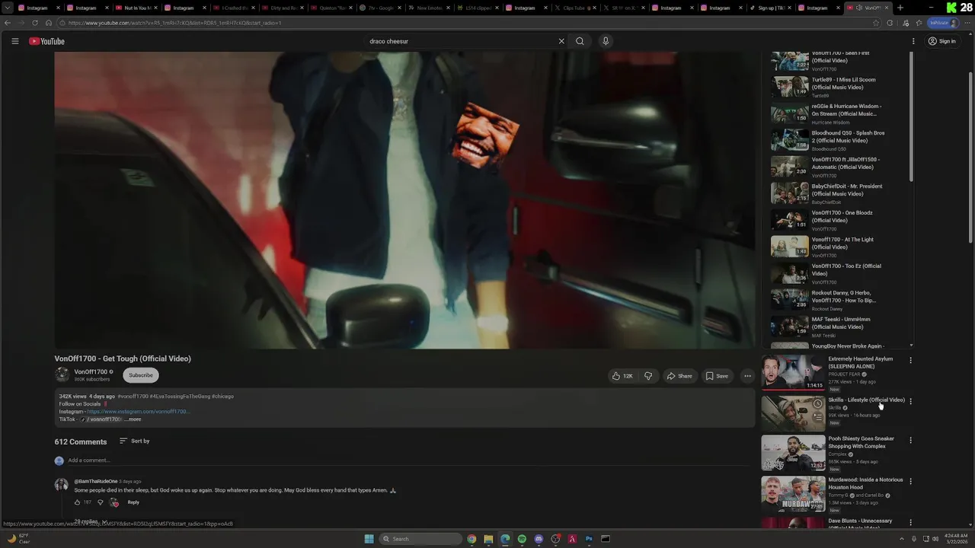This screenshot has height=548, width=975.
Task: Open the Sort by comments dropdown
Action: click(134, 441)
